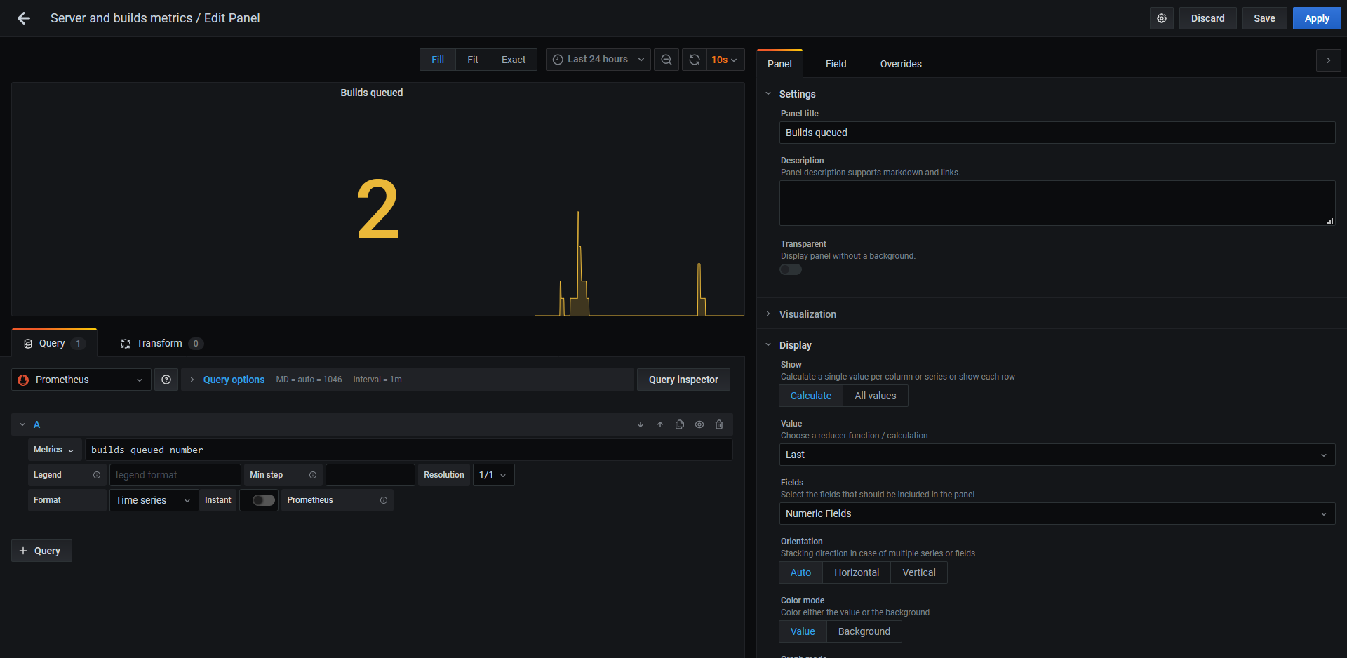Set color mode to Background
The height and width of the screenshot is (658, 1347).
(864, 631)
